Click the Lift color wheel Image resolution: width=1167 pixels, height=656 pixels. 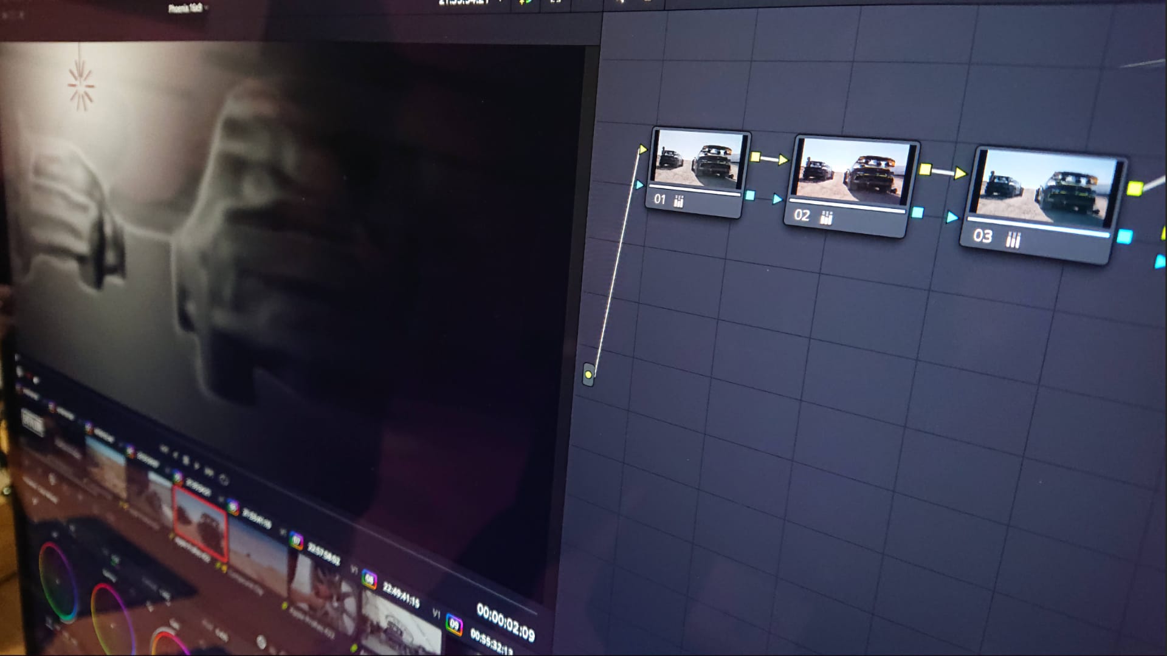click(x=58, y=581)
